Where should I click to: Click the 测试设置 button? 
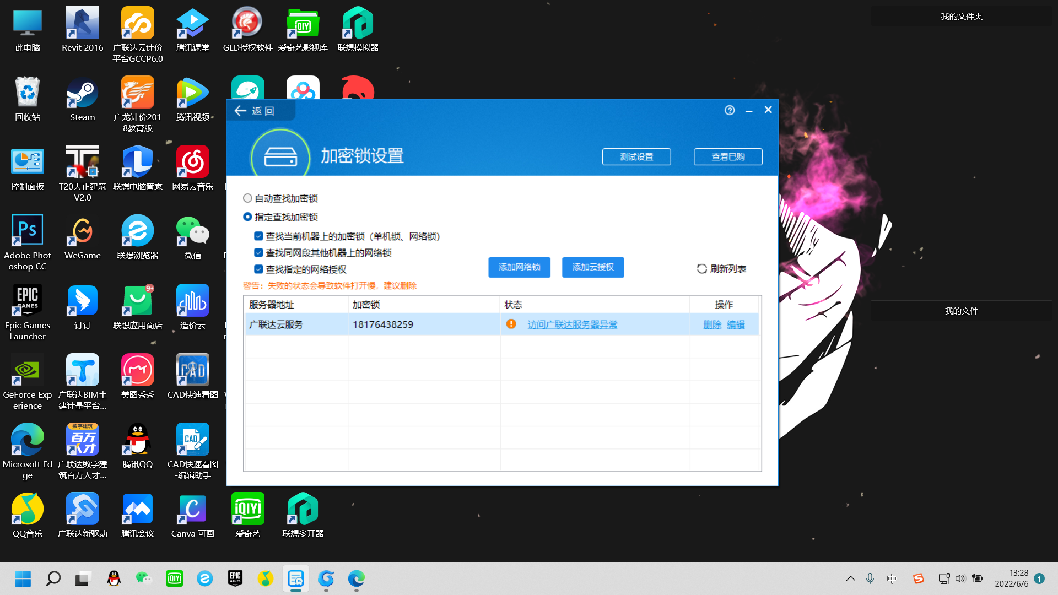636,156
